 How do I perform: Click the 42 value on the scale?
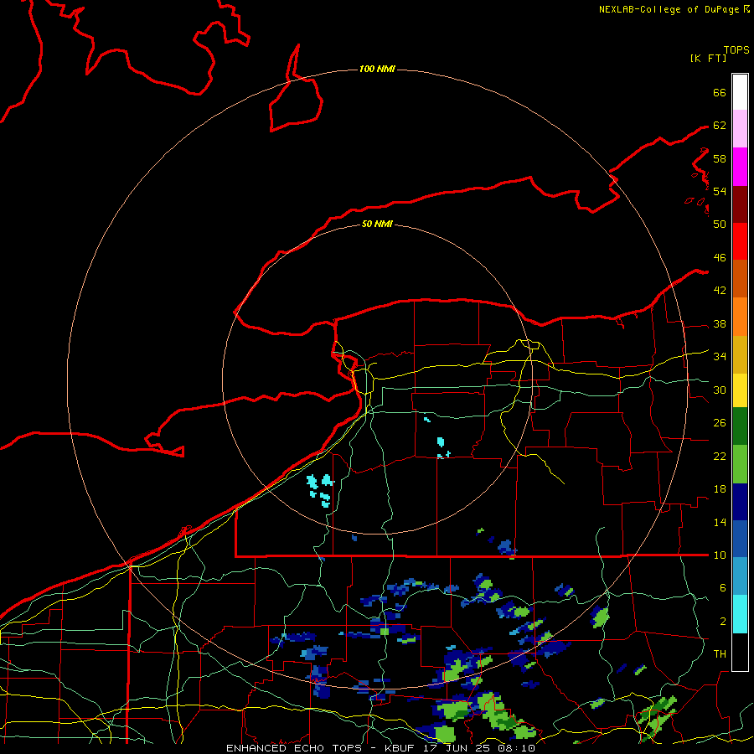[720, 291]
